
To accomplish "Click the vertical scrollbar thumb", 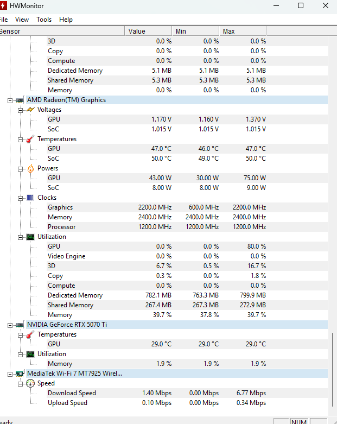I will click(333, 369).
